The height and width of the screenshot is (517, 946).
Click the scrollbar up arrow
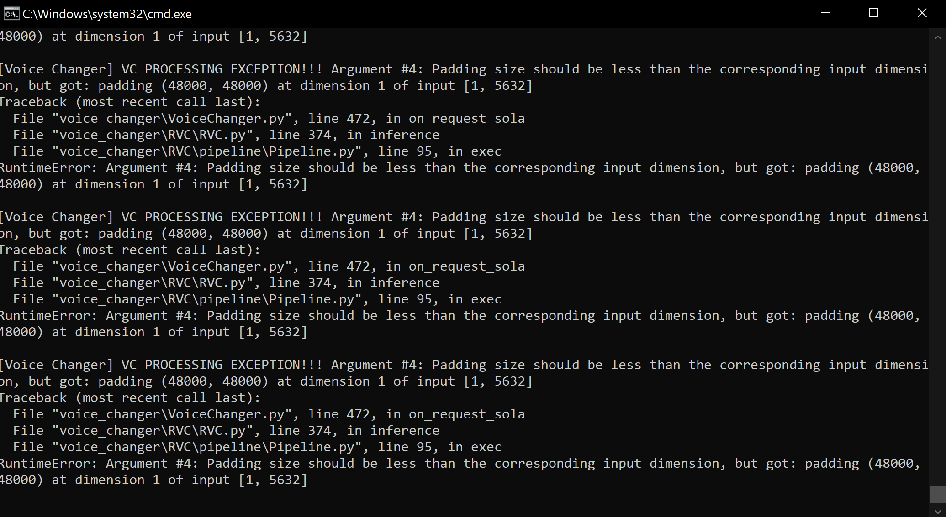pos(938,37)
